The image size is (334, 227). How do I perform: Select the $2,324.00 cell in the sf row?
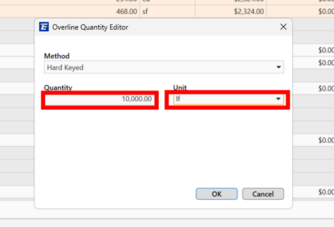[231, 11]
